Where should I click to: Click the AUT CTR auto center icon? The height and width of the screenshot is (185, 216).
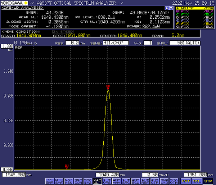pyautogui.click(x=155, y=181)
